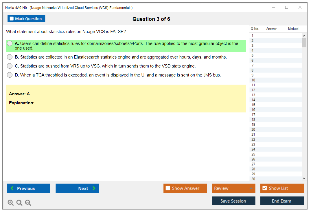
Task: Click the Save Session button
Action: tap(233, 201)
